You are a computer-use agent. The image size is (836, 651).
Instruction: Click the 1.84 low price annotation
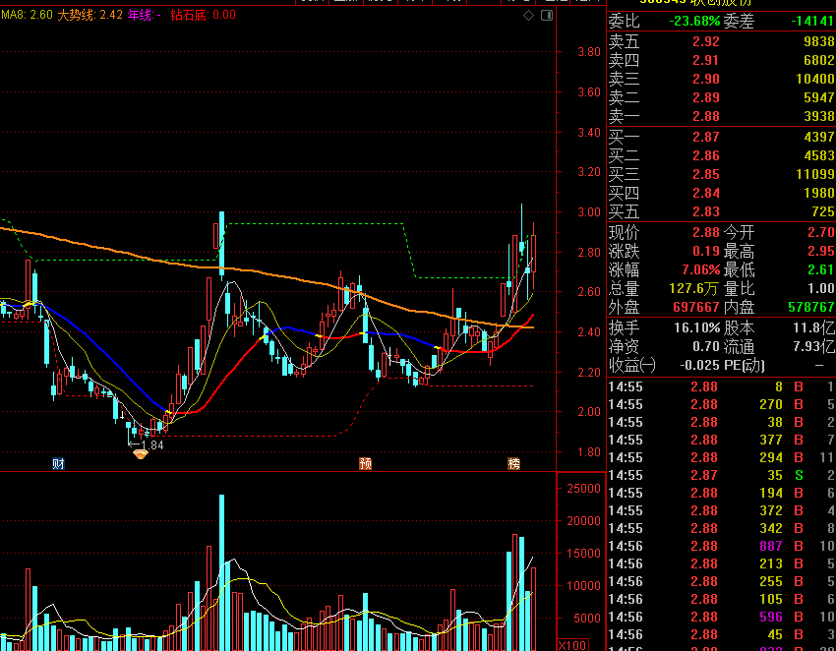(150, 444)
